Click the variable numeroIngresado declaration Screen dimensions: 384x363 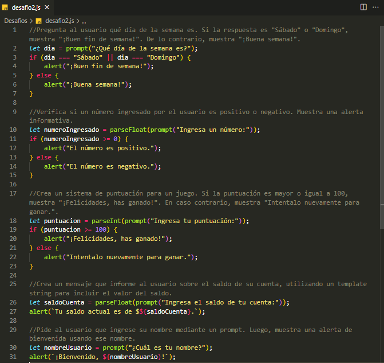point(71,130)
